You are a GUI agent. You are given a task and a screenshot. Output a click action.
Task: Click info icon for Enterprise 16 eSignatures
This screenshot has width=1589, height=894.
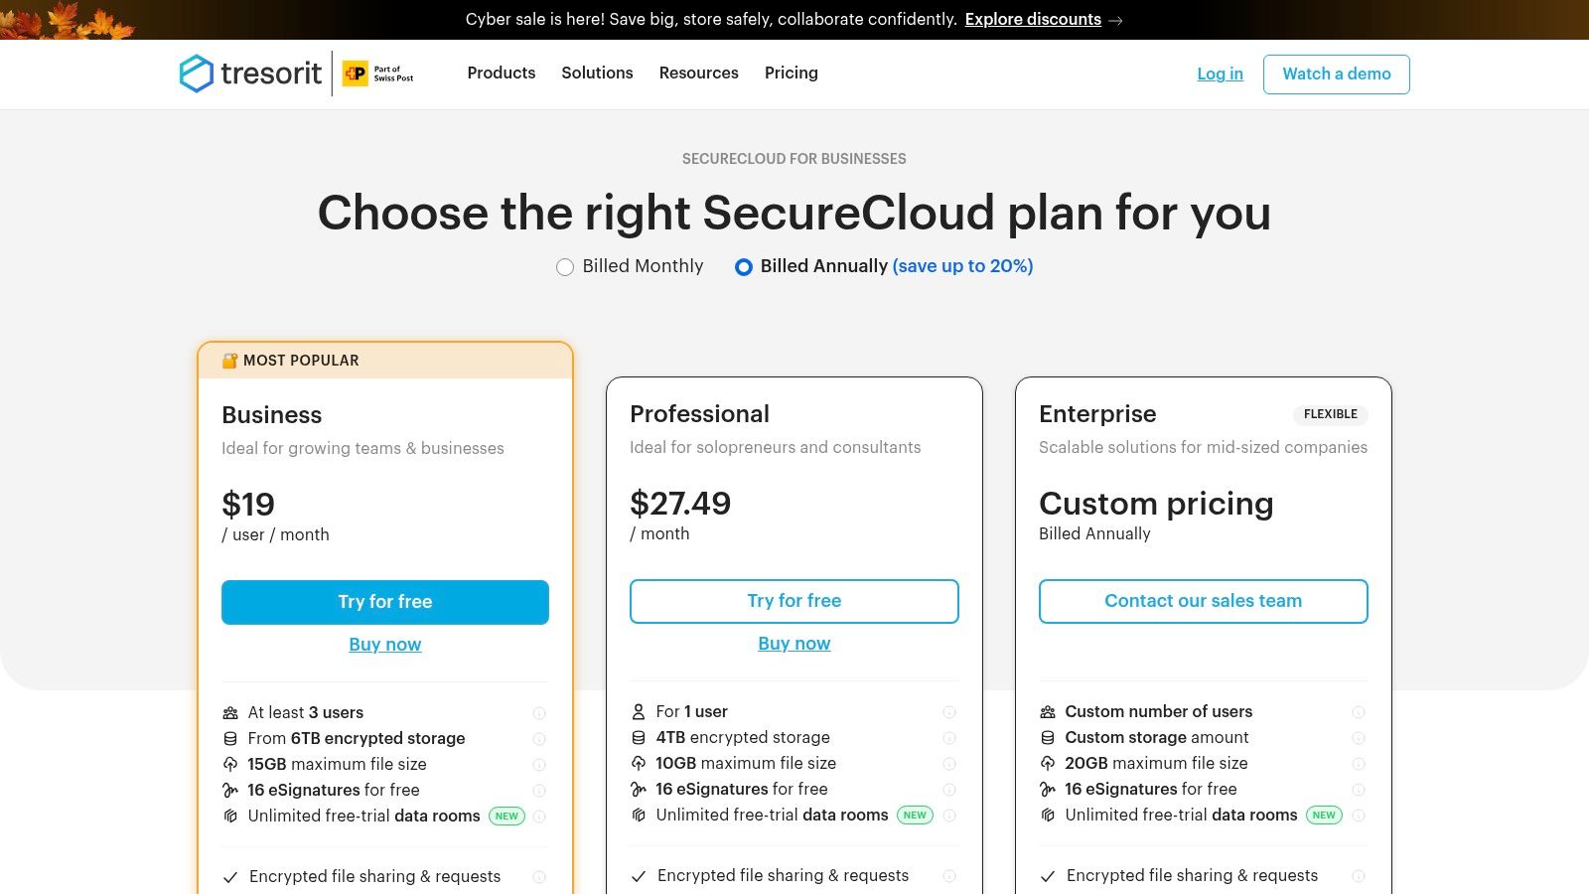[x=1359, y=790]
